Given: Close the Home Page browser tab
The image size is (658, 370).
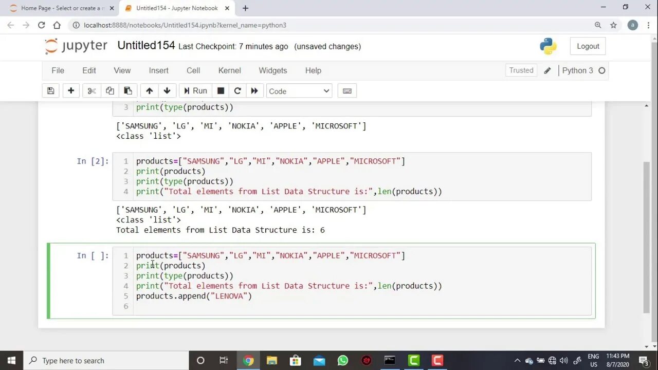Looking at the screenshot, I should click(112, 8).
